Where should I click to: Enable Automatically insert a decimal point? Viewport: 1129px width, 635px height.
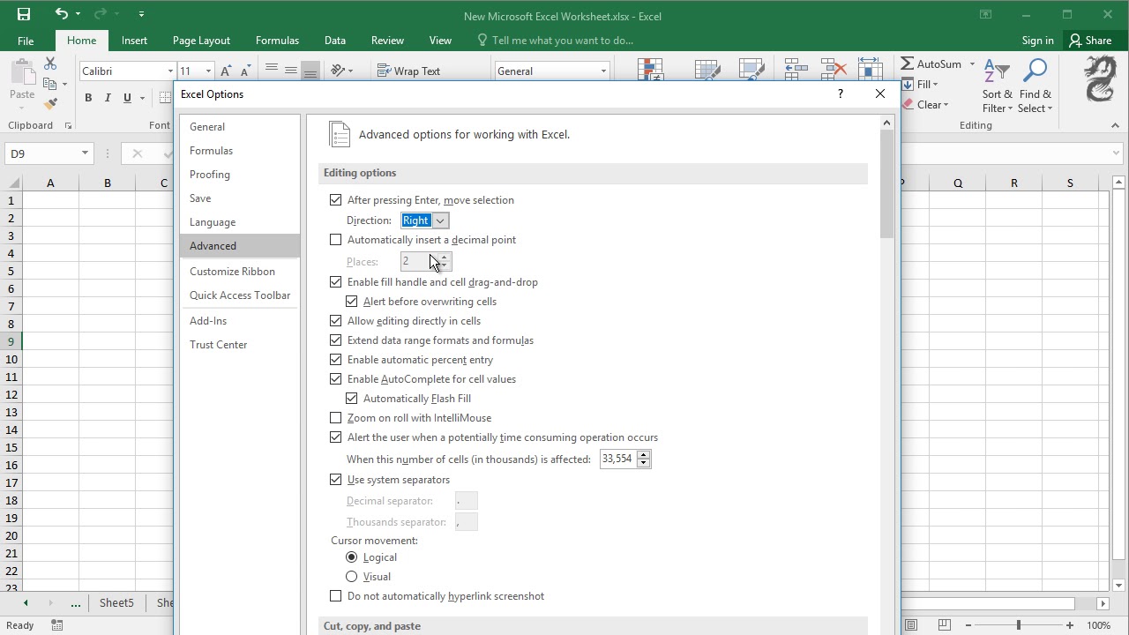point(335,240)
